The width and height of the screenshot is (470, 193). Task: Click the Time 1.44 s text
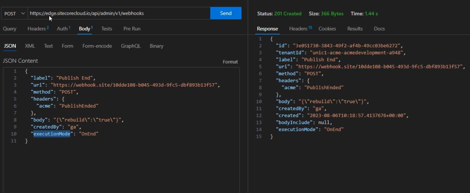click(x=364, y=14)
